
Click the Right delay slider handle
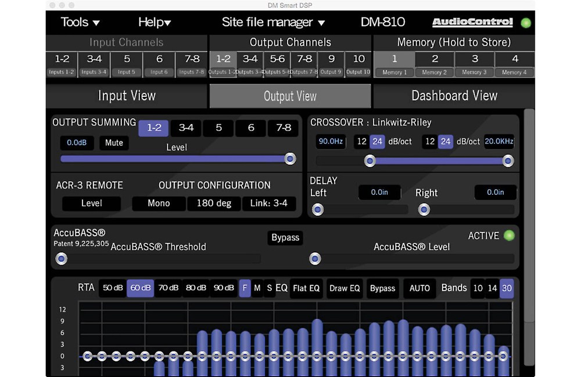pos(424,210)
